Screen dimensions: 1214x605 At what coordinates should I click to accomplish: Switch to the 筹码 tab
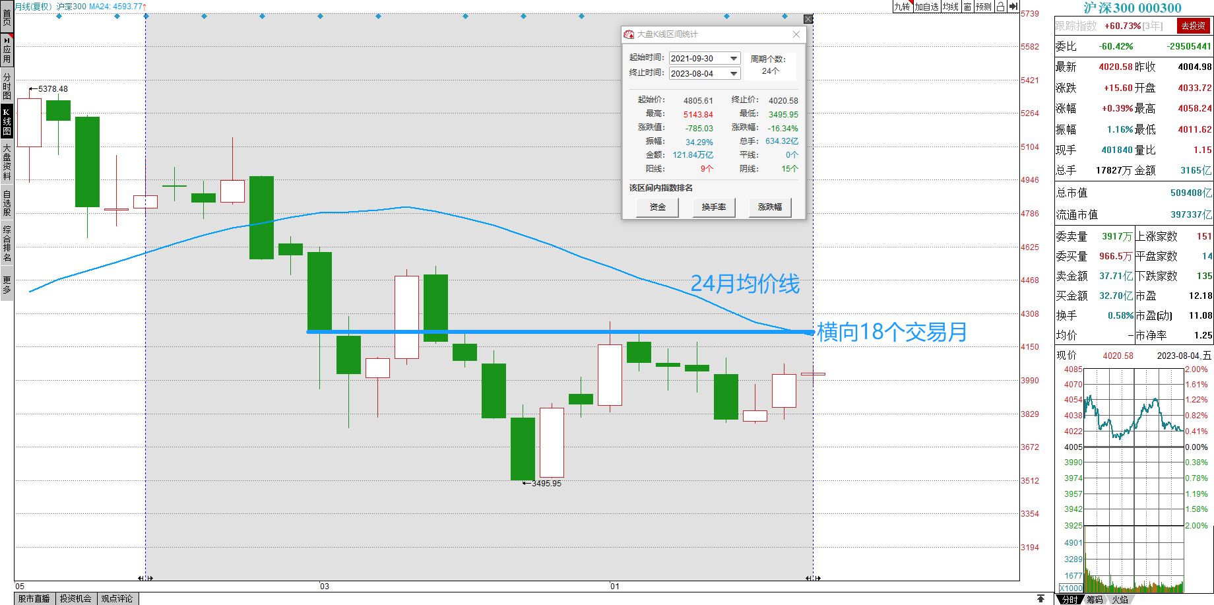coord(1095,599)
